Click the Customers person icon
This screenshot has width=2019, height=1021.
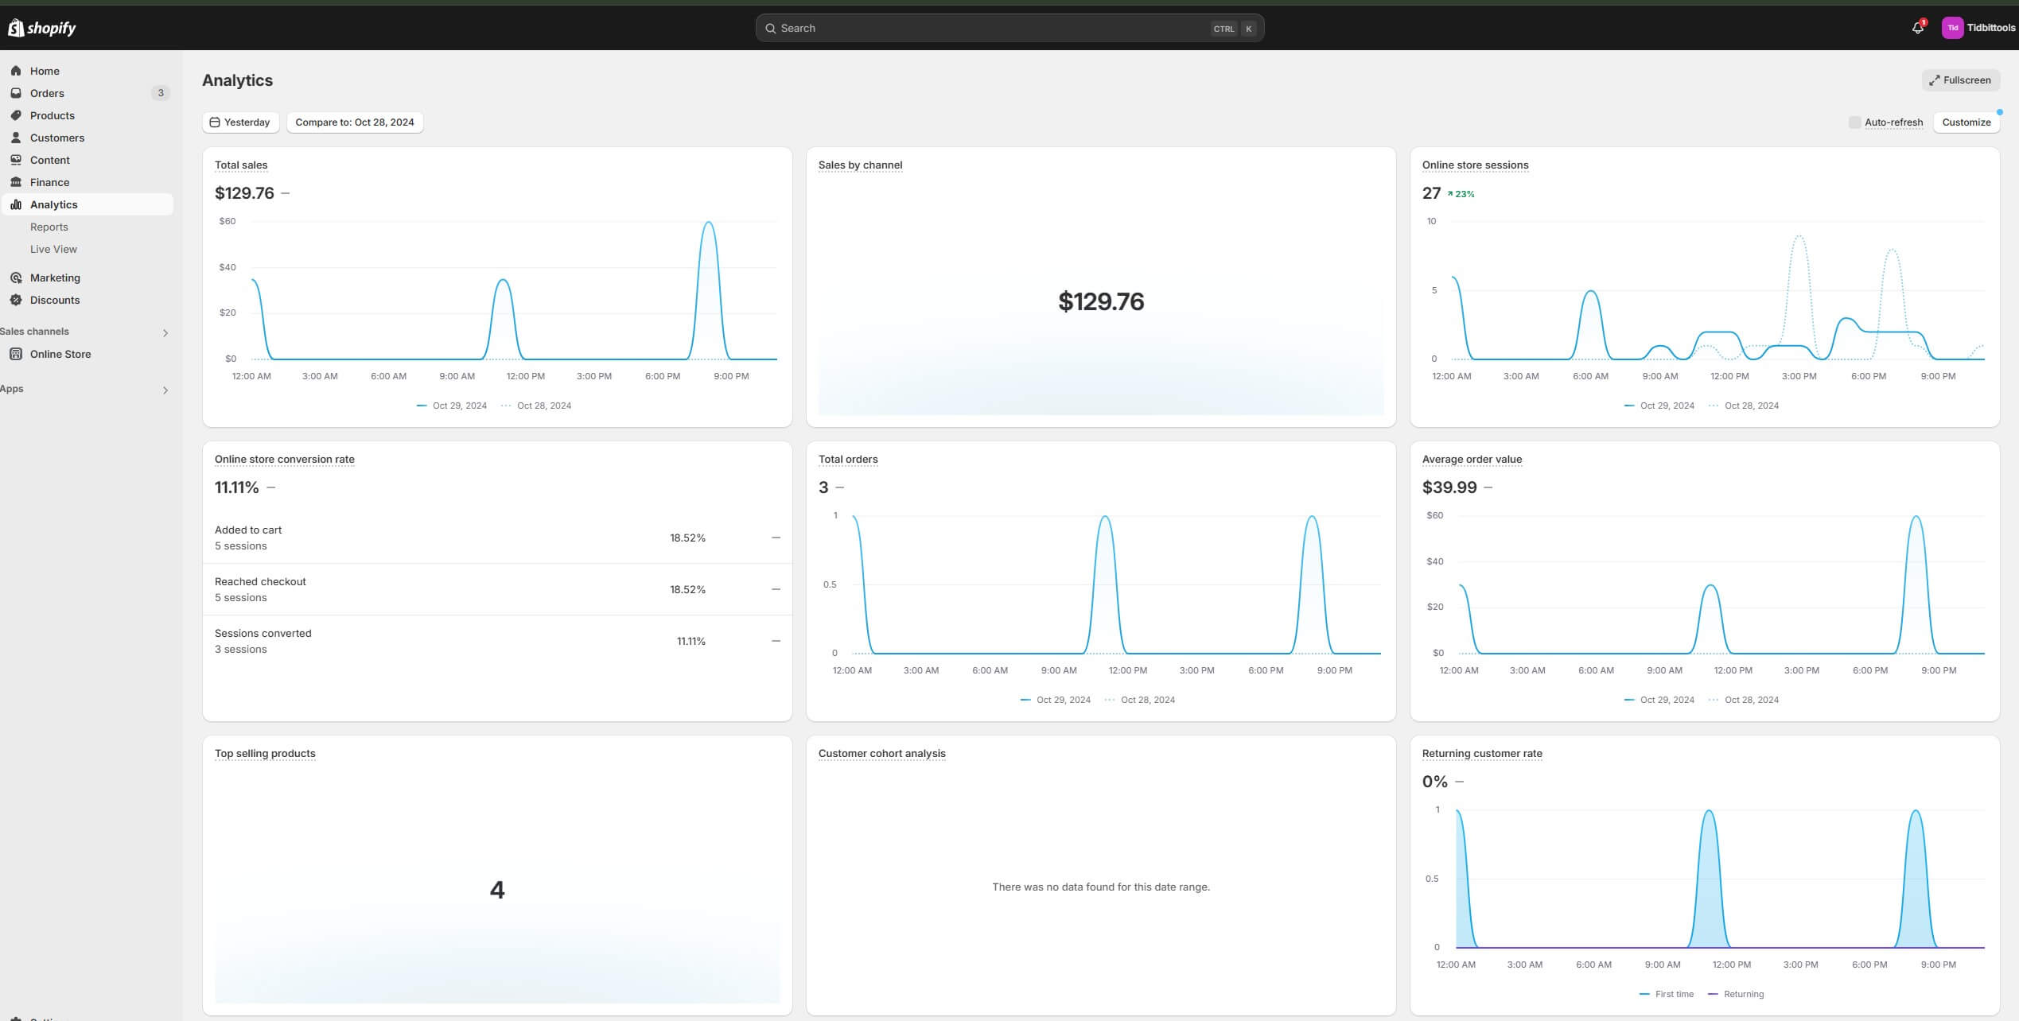coord(16,138)
